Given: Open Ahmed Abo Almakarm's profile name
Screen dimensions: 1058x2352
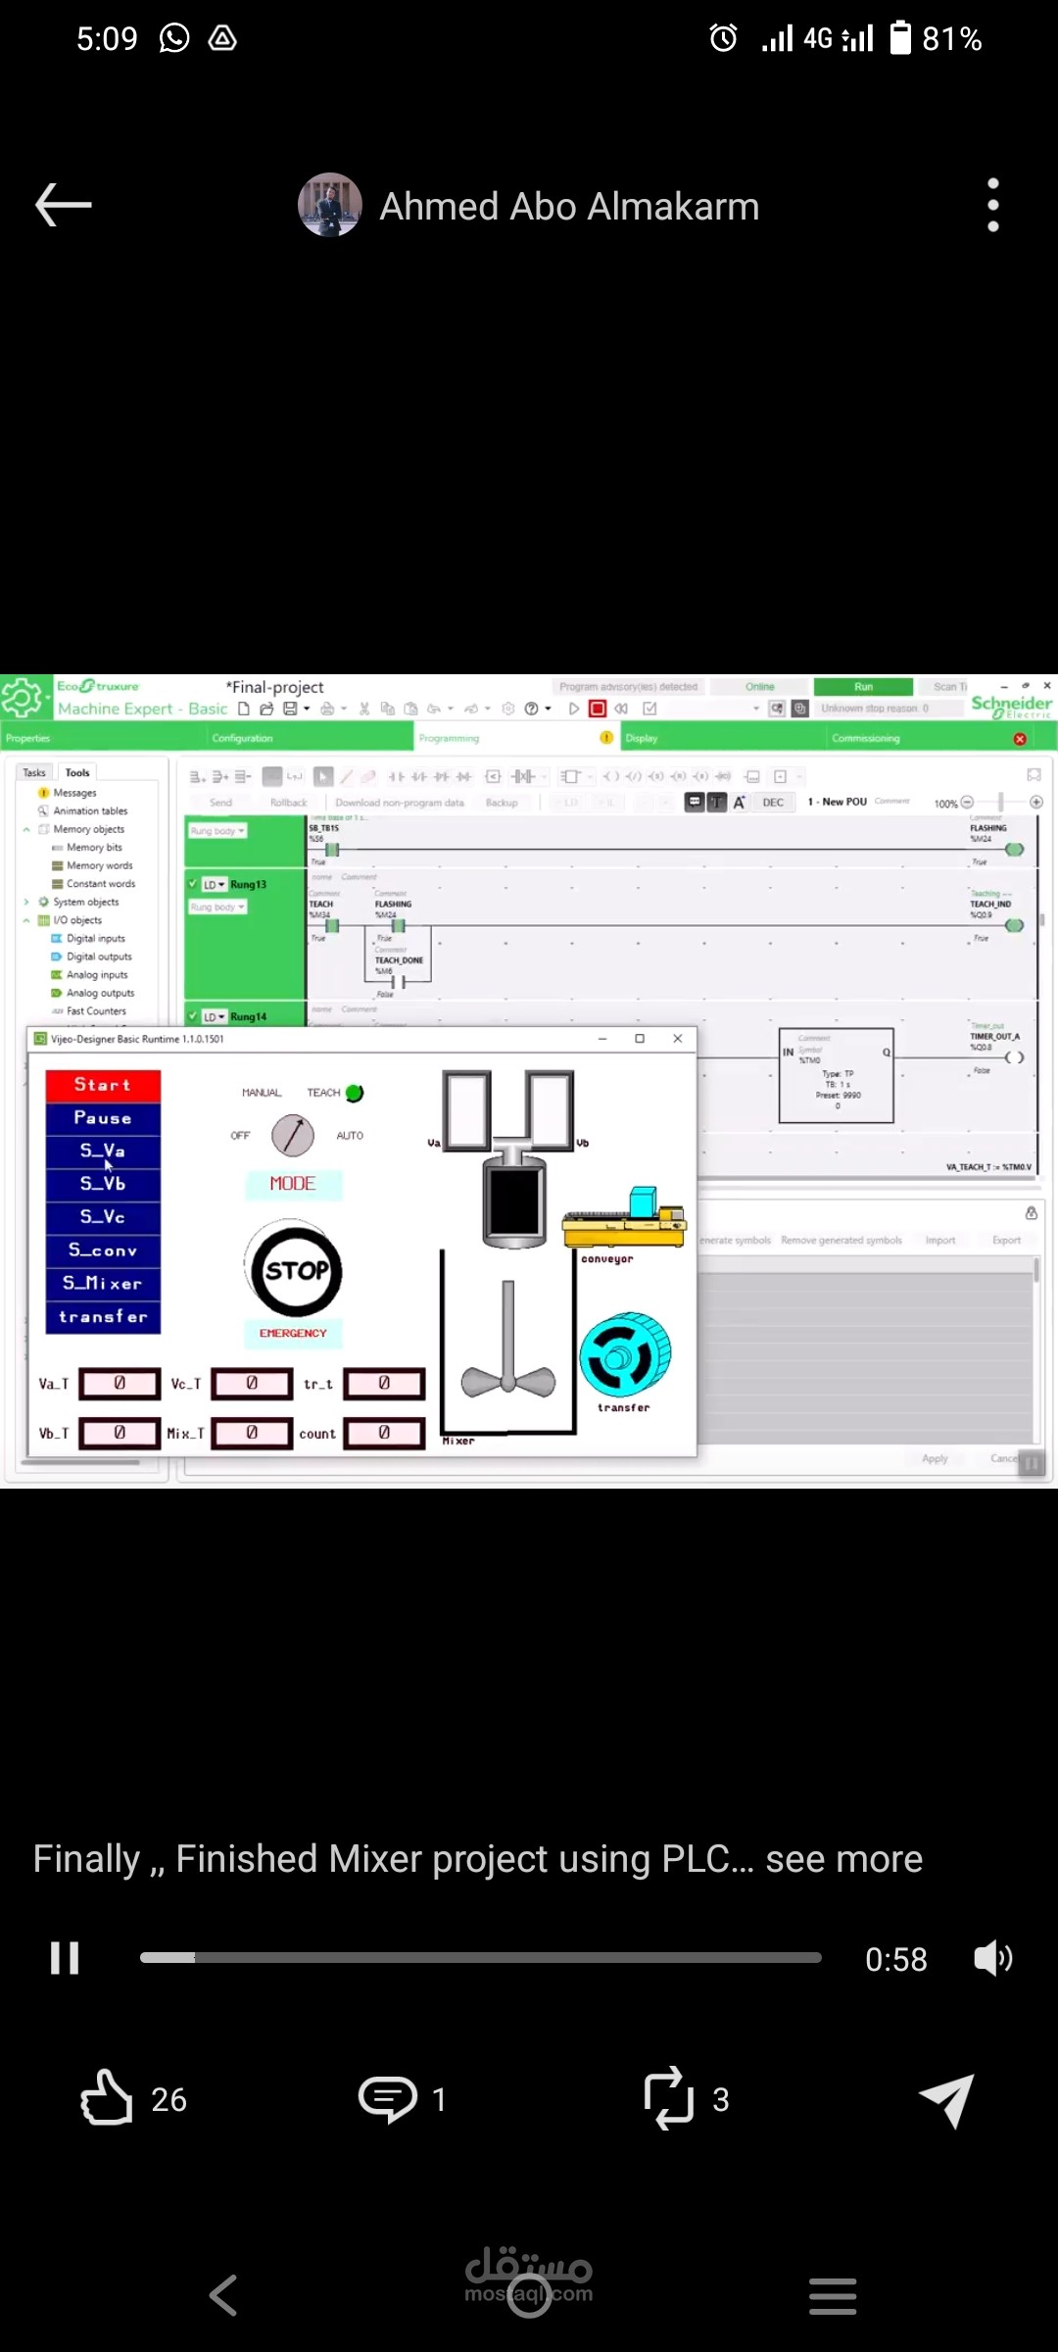Looking at the screenshot, I should [569, 207].
